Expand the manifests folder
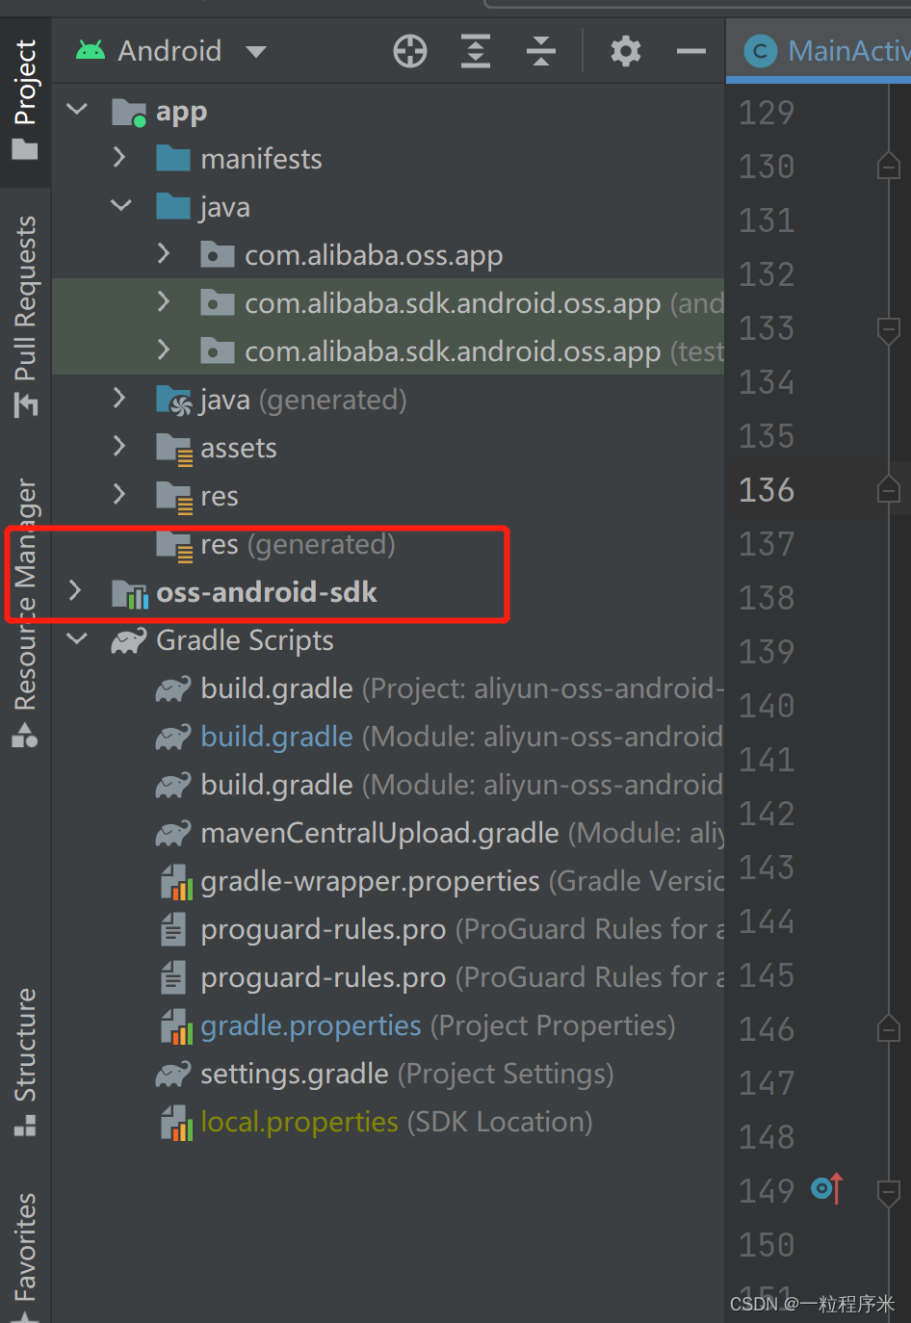Viewport: 911px width, 1323px height. tap(119, 157)
